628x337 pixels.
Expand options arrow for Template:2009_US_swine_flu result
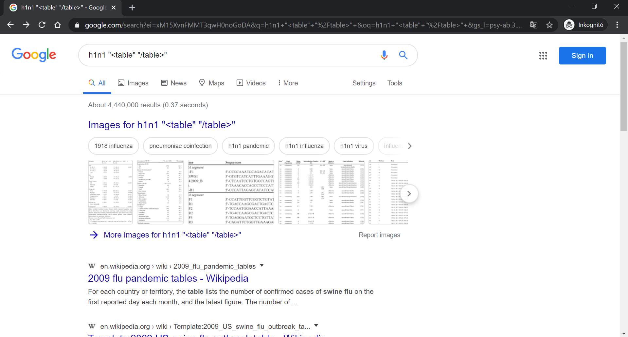[x=316, y=326]
